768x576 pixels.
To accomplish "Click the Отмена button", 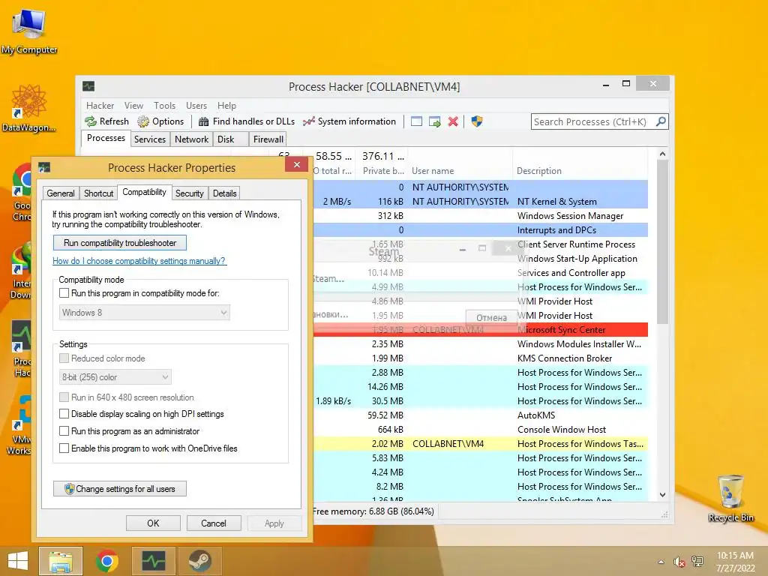I will point(491,317).
